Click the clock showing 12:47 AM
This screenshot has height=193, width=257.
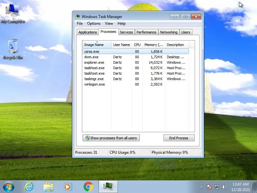240,184
